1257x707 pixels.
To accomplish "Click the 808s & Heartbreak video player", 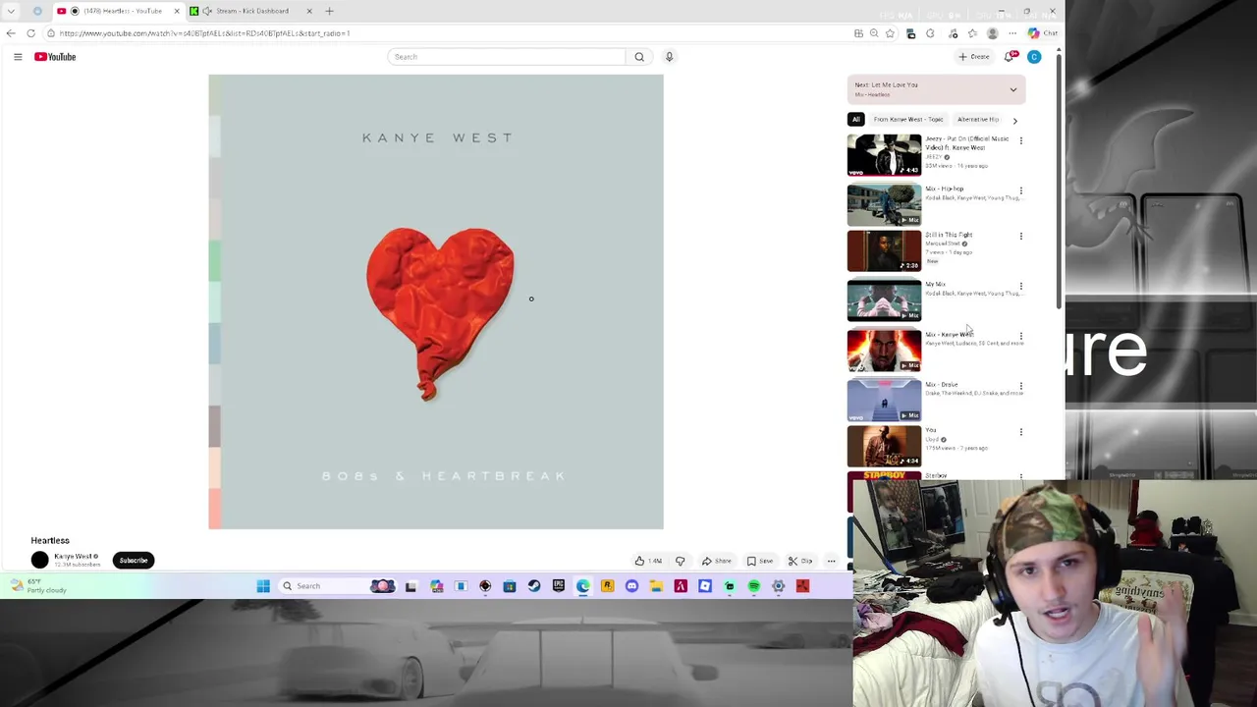I will 436,302.
